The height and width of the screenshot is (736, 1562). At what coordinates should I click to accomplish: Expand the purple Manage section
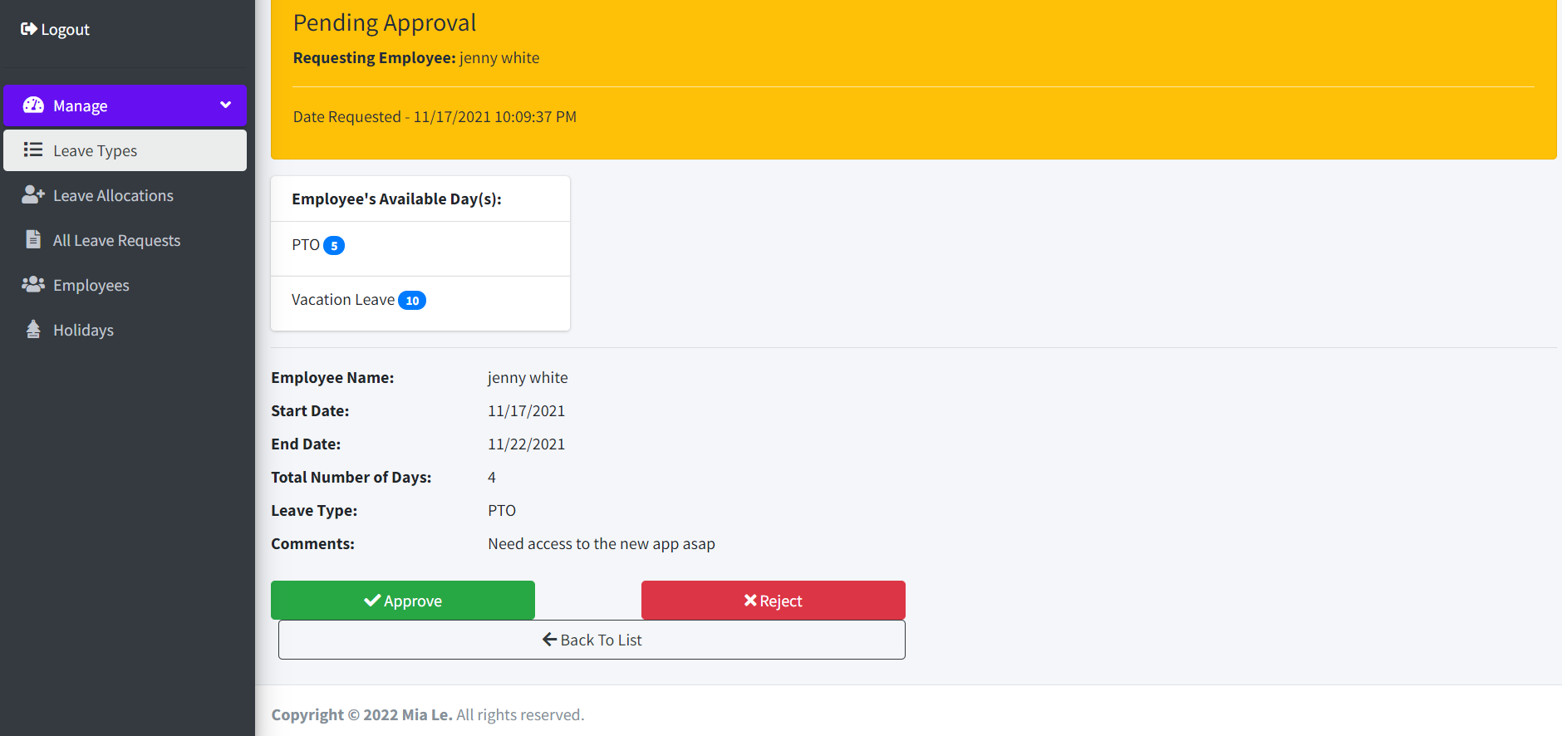click(x=125, y=105)
